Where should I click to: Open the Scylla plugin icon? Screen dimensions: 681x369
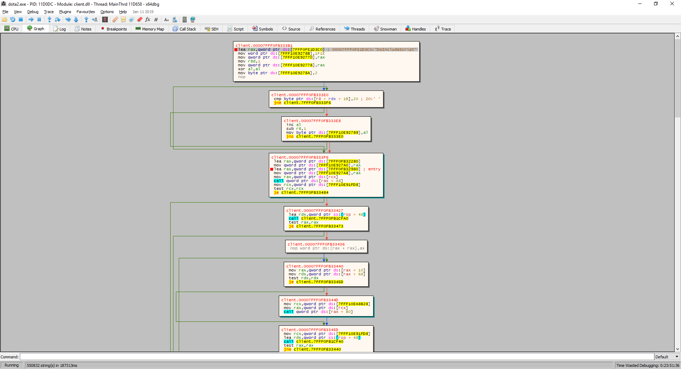(105, 20)
